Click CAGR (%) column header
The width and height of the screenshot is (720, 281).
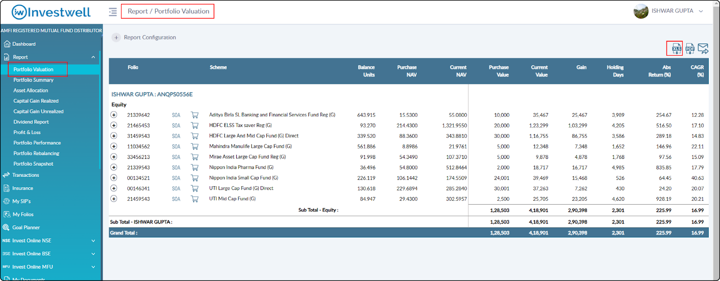click(697, 71)
